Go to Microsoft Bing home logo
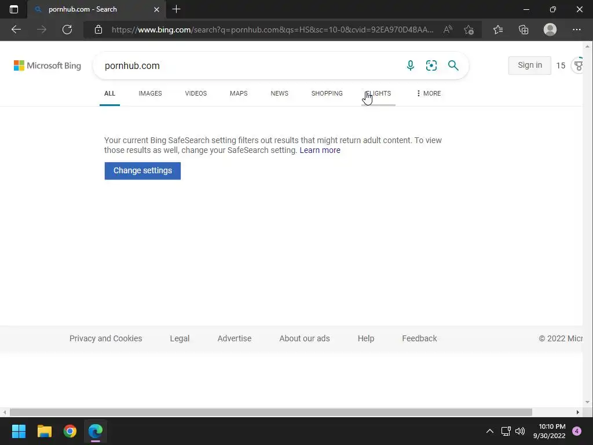The height and width of the screenshot is (445, 593). tap(47, 65)
